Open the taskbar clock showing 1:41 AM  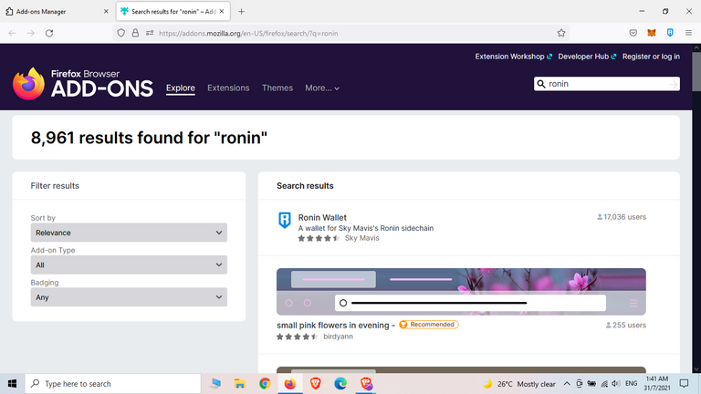(x=657, y=384)
